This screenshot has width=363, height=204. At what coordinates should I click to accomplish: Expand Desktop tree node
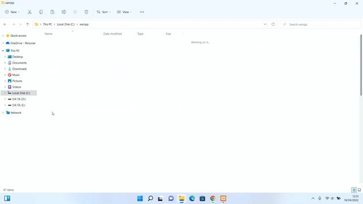coord(5,57)
